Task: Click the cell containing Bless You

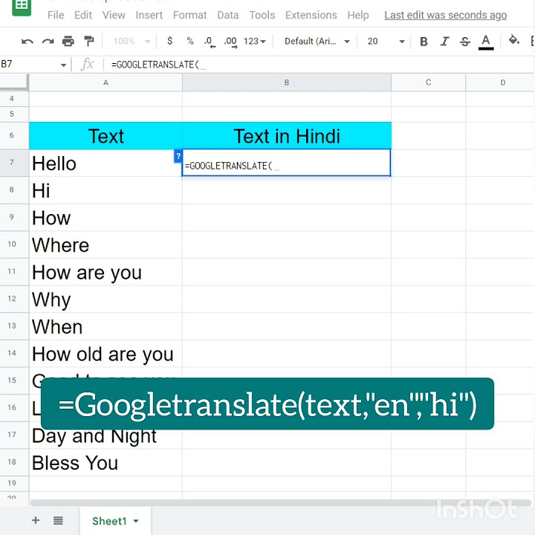Action: [x=106, y=463]
